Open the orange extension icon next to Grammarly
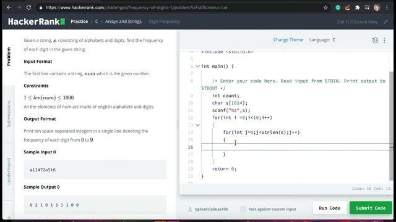This screenshot has width=396, height=222. tap(348, 7)
